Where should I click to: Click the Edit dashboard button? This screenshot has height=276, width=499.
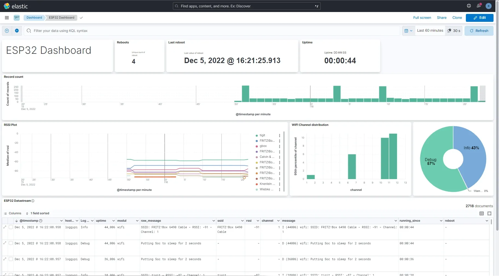pyautogui.click(x=480, y=18)
